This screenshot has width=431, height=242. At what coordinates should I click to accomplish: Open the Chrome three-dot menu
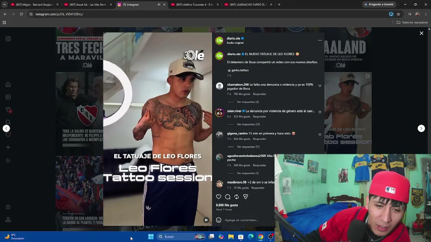[x=426, y=14]
